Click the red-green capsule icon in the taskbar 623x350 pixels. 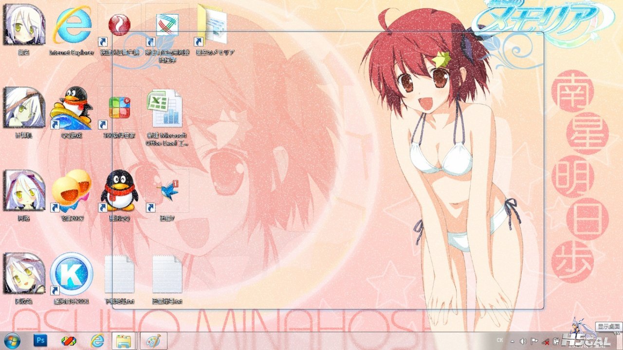69,341
